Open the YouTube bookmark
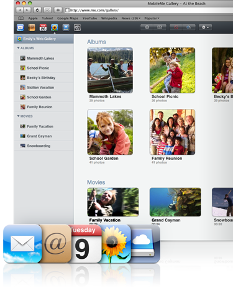The width and height of the screenshot is (233, 293). pyautogui.click(x=89, y=18)
